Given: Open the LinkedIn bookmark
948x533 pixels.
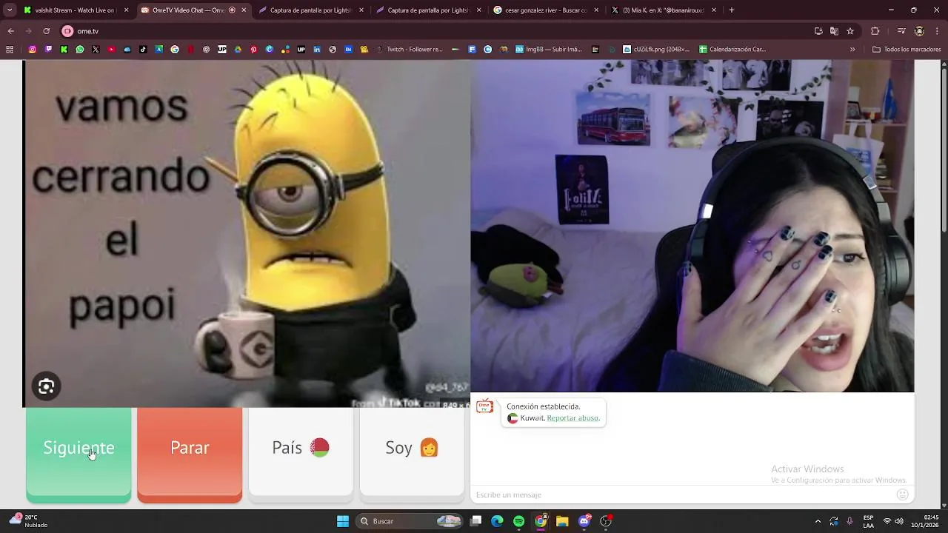Looking at the screenshot, I should coord(317,50).
